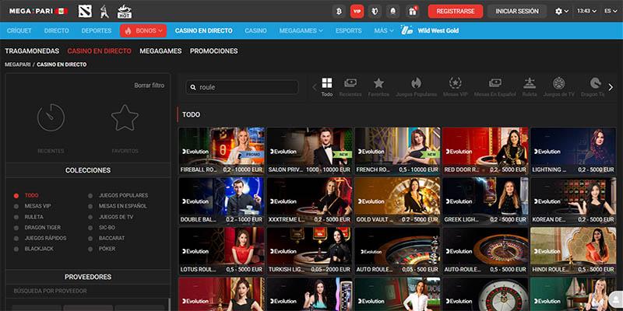Select the Ruleta collection option
This screenshot has height=311, width=623.
tap(29, 217)
